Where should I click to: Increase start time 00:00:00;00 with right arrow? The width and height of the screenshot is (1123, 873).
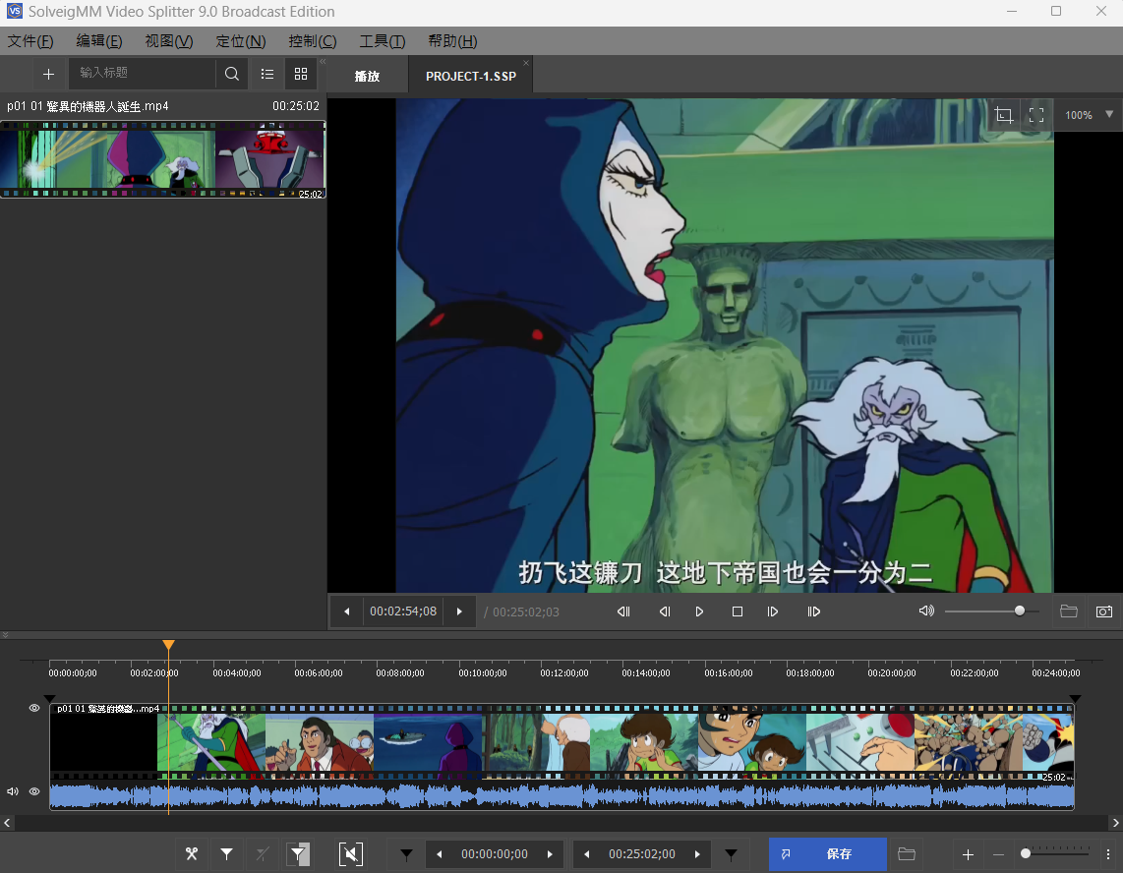(x=550, y=854)
